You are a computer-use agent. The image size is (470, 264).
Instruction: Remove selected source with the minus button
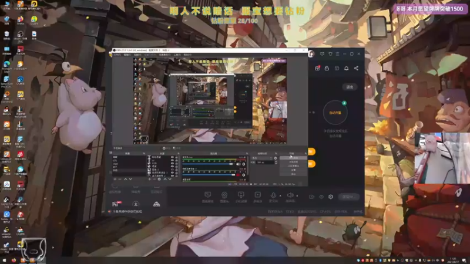click(154, 179)
